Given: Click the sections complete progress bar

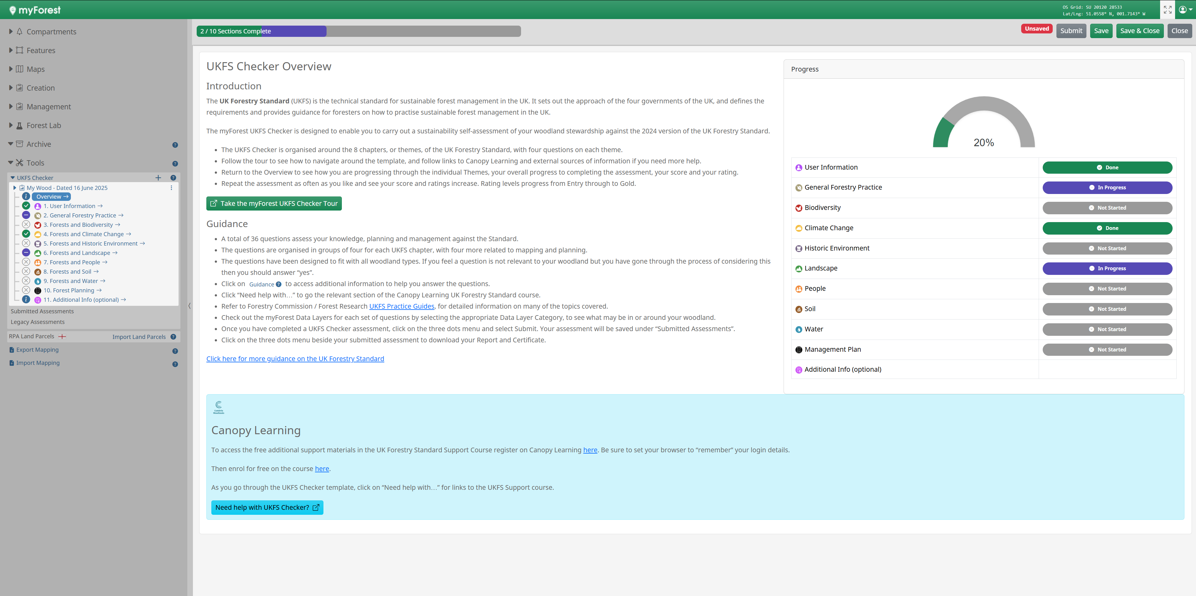Looking at the screenshot, I should click(358, 31).
